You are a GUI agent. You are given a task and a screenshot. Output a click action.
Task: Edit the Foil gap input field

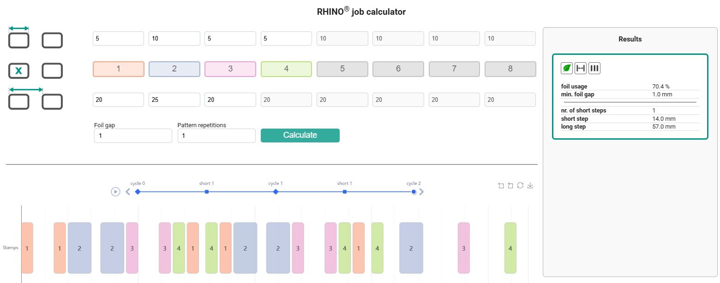click(x=133, y=136)
